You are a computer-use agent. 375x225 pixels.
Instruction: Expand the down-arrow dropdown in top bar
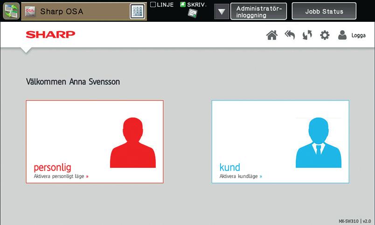click(222, 12)
